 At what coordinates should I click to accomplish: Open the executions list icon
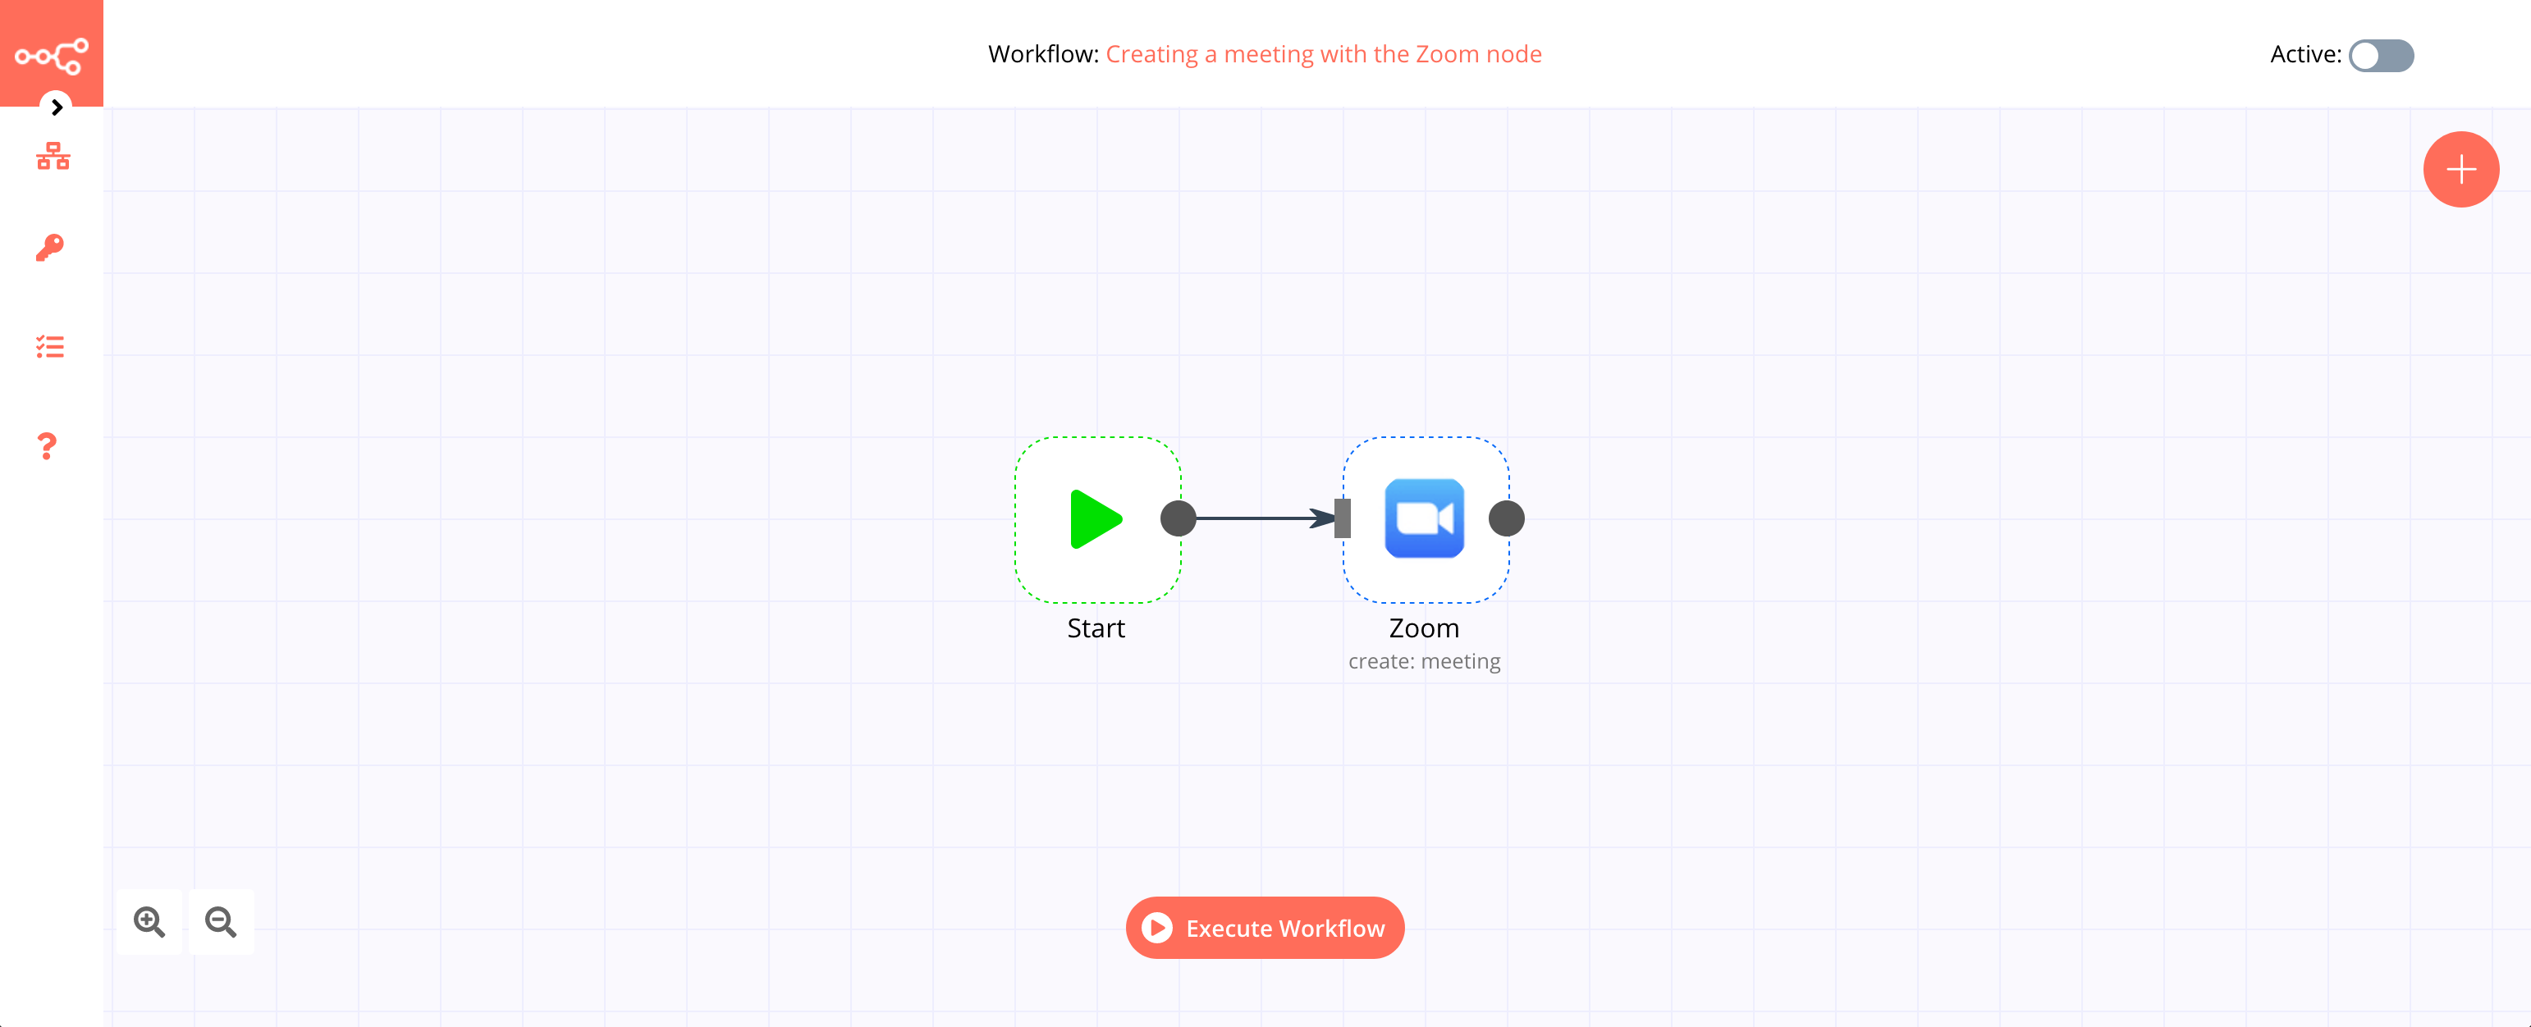click(x=52, y=347)
